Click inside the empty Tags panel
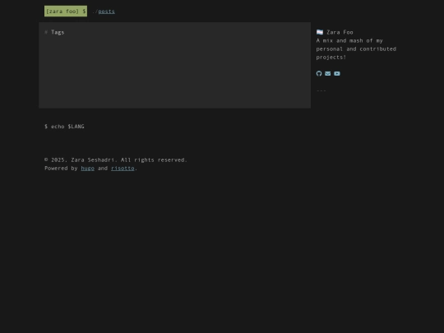Viewport: 444px width, 333px height. click(x=174, y=71)
